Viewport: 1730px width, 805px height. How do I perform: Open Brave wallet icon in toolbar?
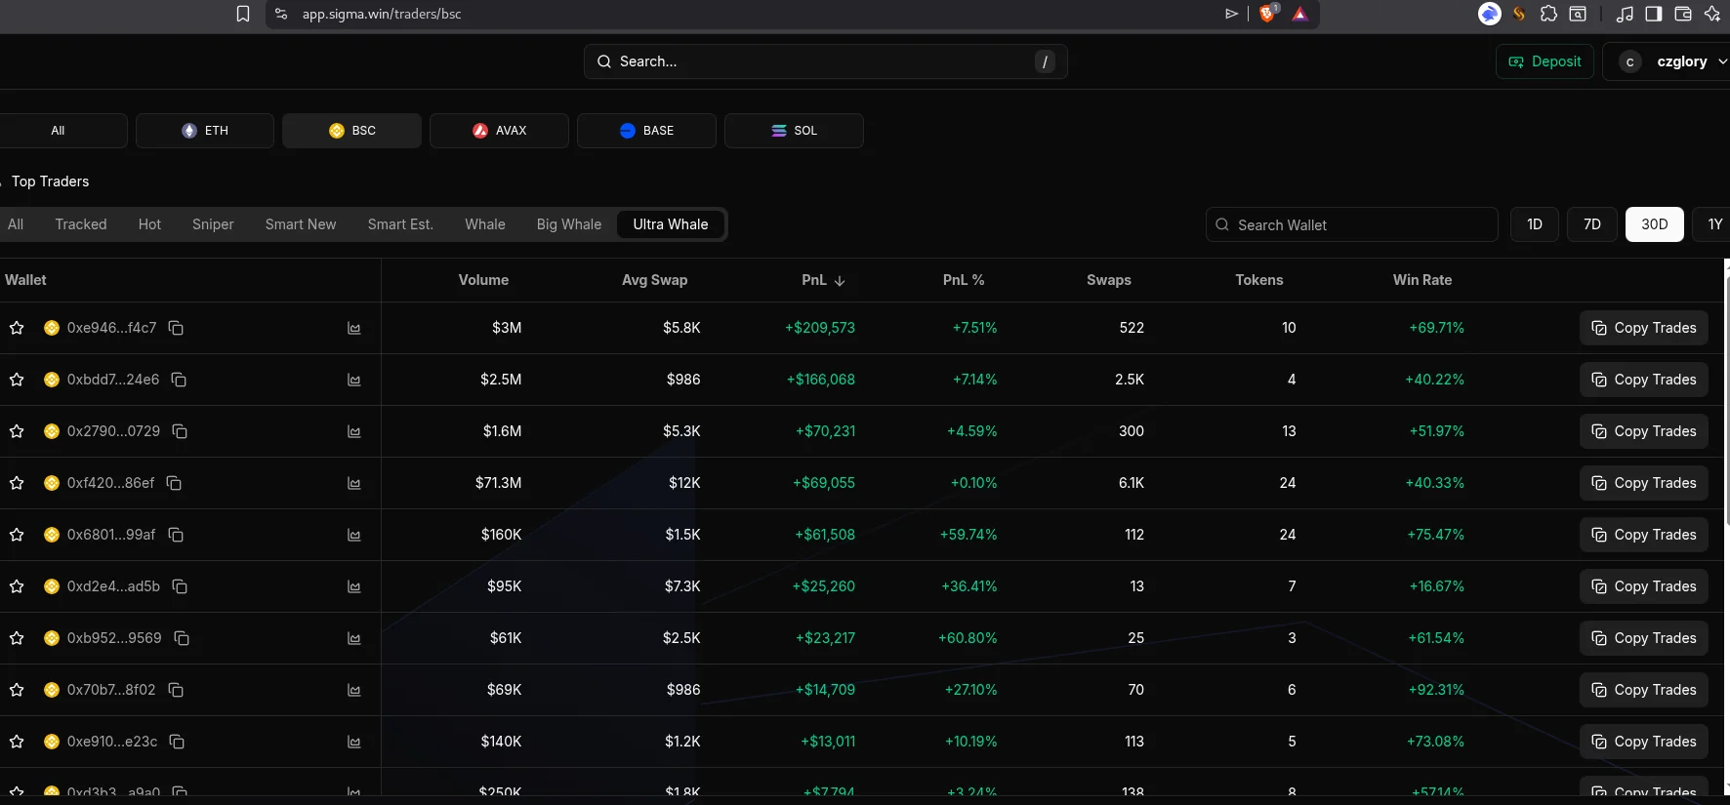coord(1683,14)
